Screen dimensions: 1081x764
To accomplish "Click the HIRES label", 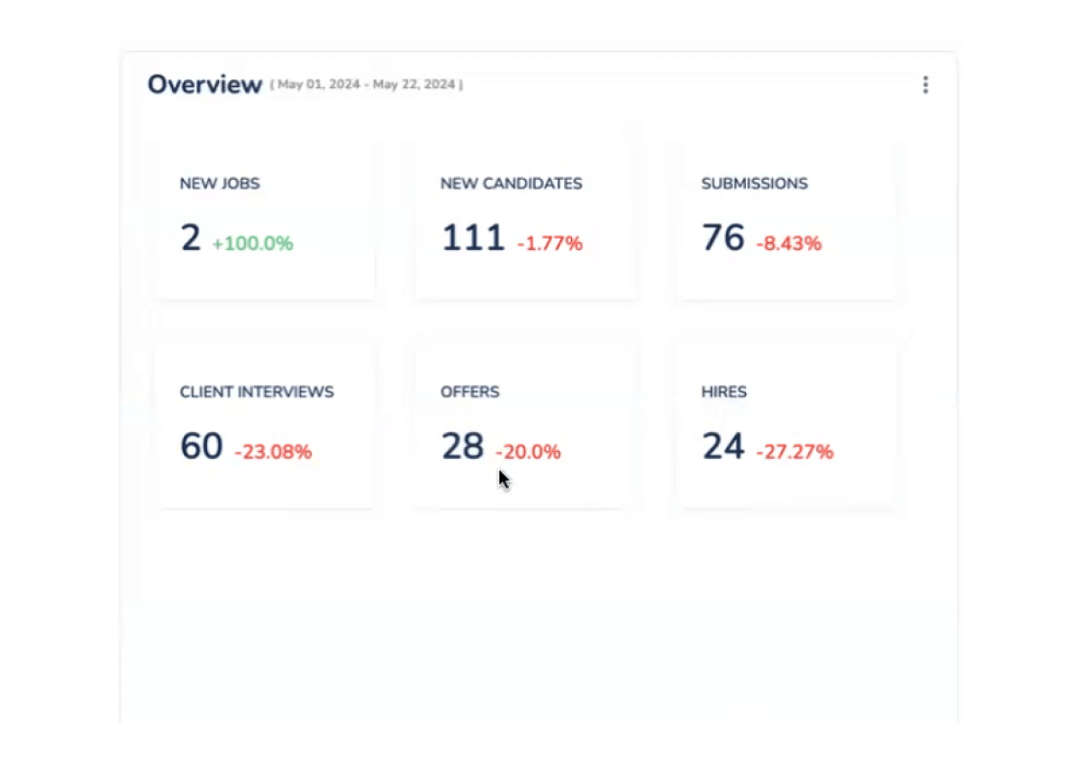I will click(x=723, y=392).
